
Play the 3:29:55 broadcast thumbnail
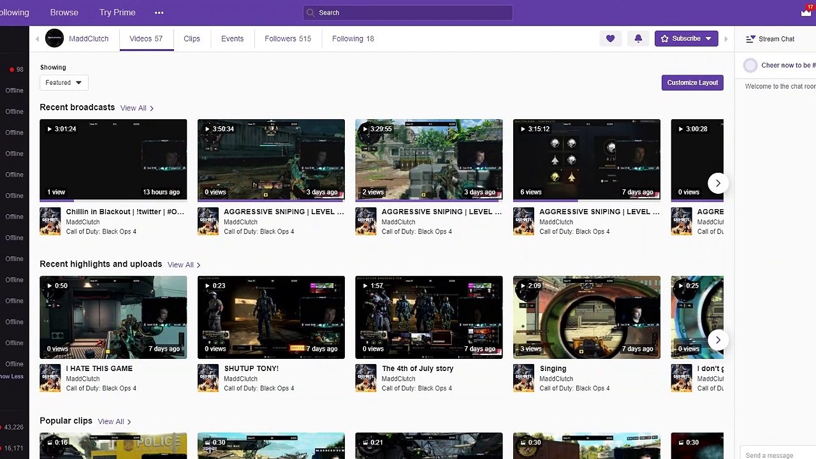click(429, 160)
